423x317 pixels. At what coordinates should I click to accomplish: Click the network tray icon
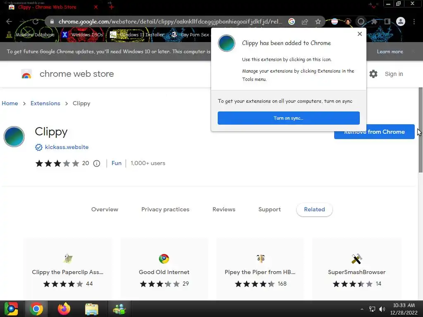click(372, 309)
